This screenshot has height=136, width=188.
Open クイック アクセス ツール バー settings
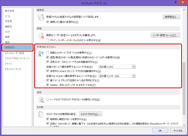coord(17,58)
